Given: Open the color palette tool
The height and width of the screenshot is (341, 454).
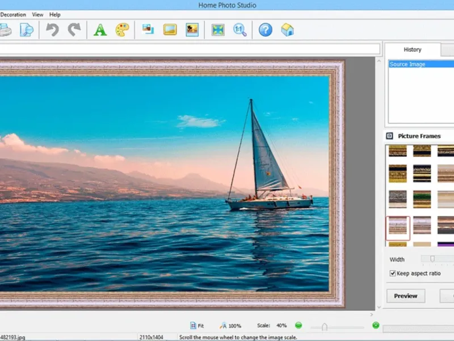Looking at the screenshot, I should (x=122, y=30).
